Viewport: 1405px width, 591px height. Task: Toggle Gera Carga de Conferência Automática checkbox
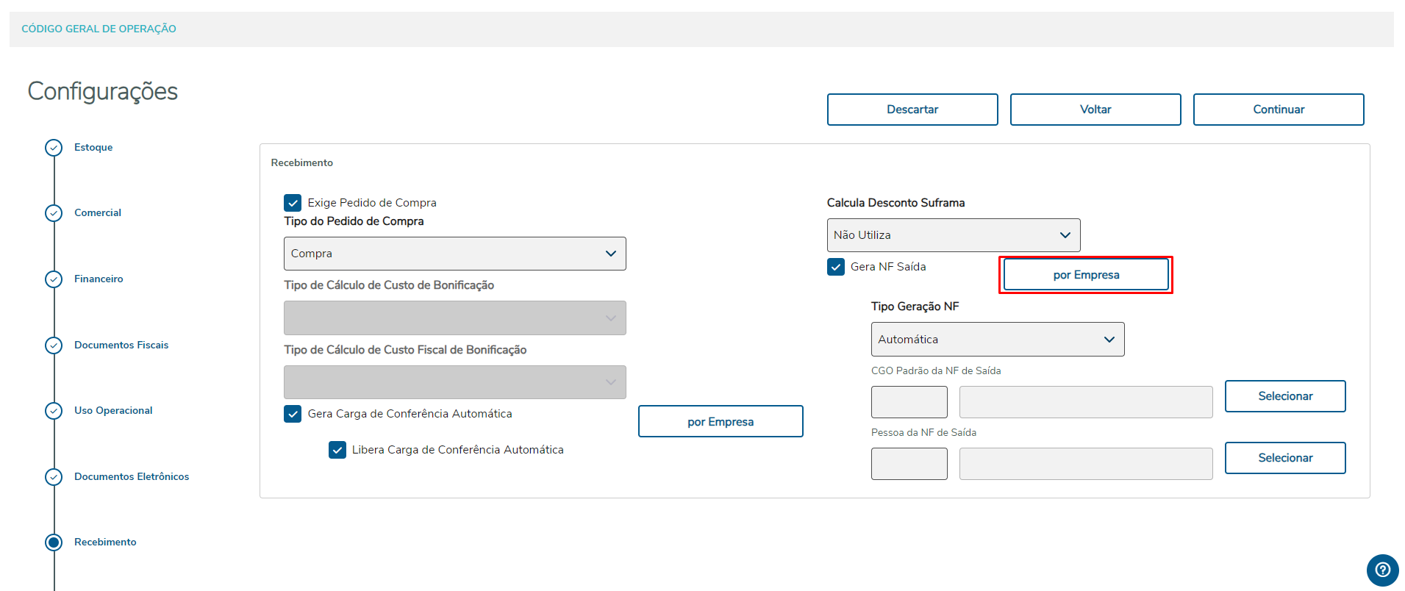point(293,414)
